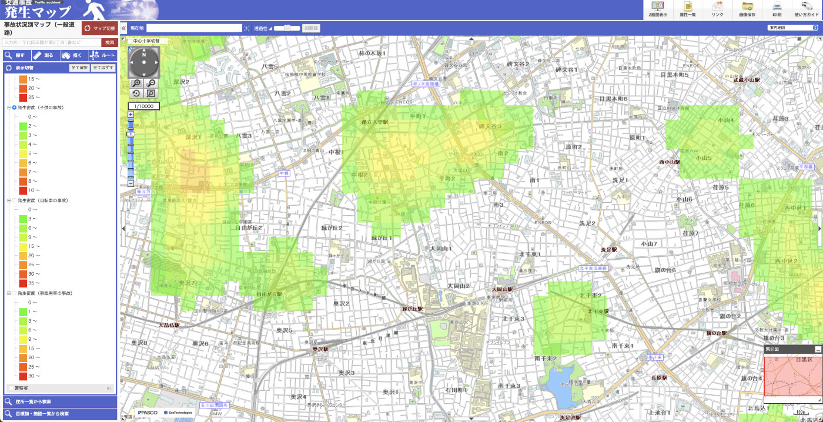823x422 pixels.
Task: Click the red 35～ bicycle accident swatch
Action: point(24,283)
